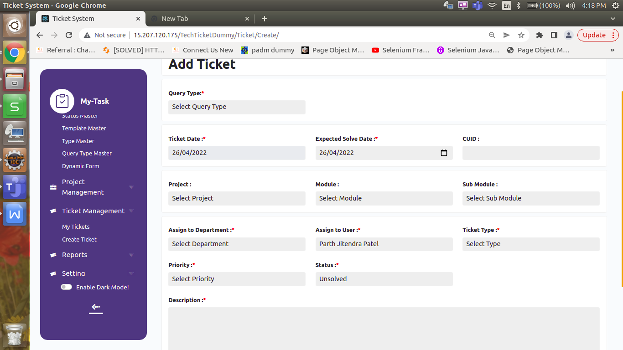The height and width of the screenshot is (350, 623).
Task: Reload the page with the refresh icon
Action: [x=69, y=35]
